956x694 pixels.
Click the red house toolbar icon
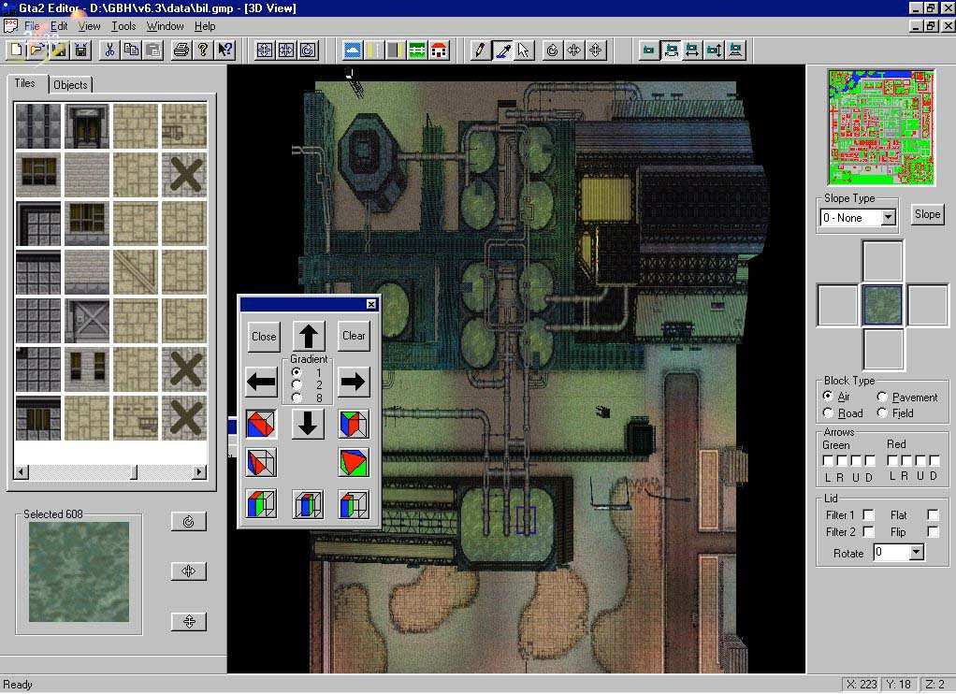pyautogui.click(x=439, y=50)
